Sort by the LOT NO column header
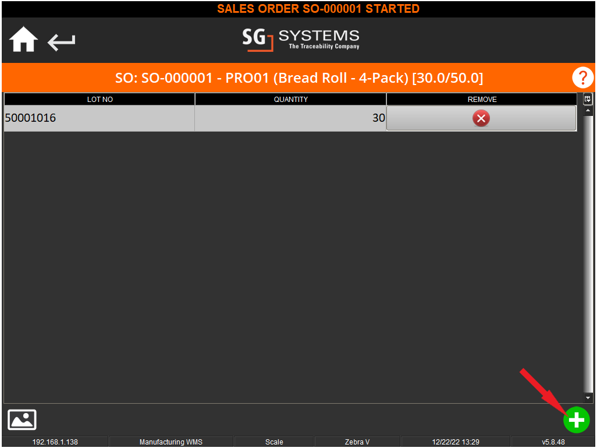This screenshot has height=448, width=597. click(99, 100)
